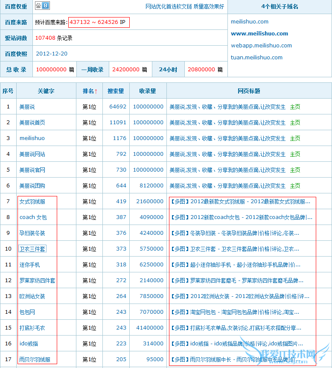Click search volume 64692 for 美丽说
Screen dimensions: 332x368
click(x=118, y=107)
